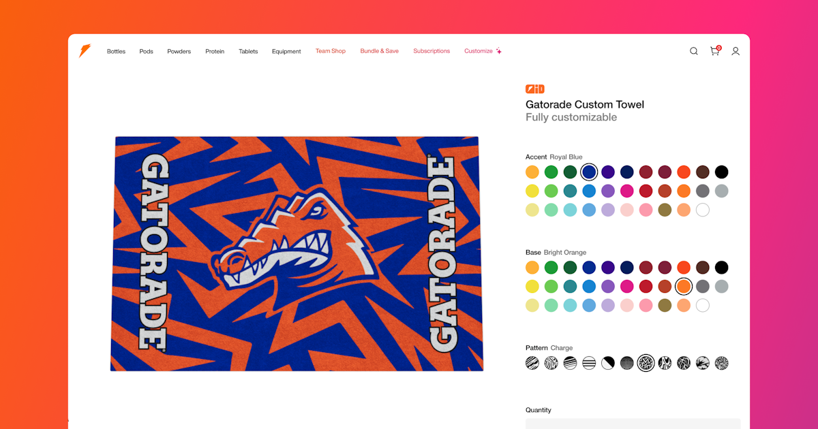Select the speckled noise pattern at row end
Screen dimensions: 818x429
point(721,363)
